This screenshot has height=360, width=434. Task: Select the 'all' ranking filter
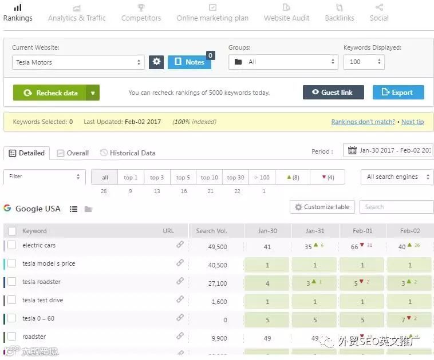[x=105, y=177]
